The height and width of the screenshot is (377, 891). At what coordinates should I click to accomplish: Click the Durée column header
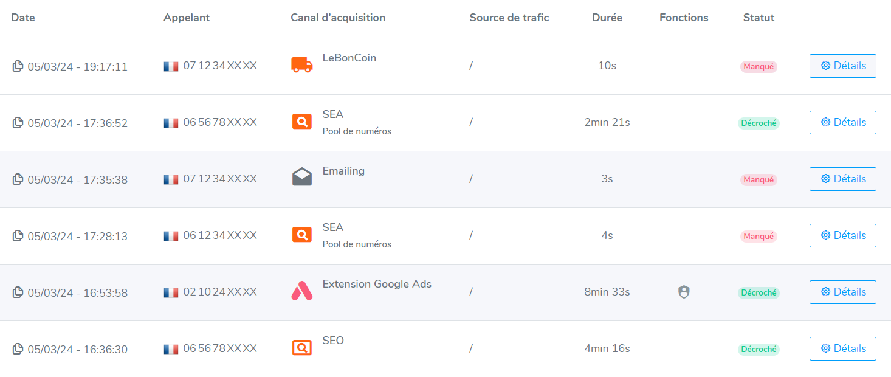607,18
